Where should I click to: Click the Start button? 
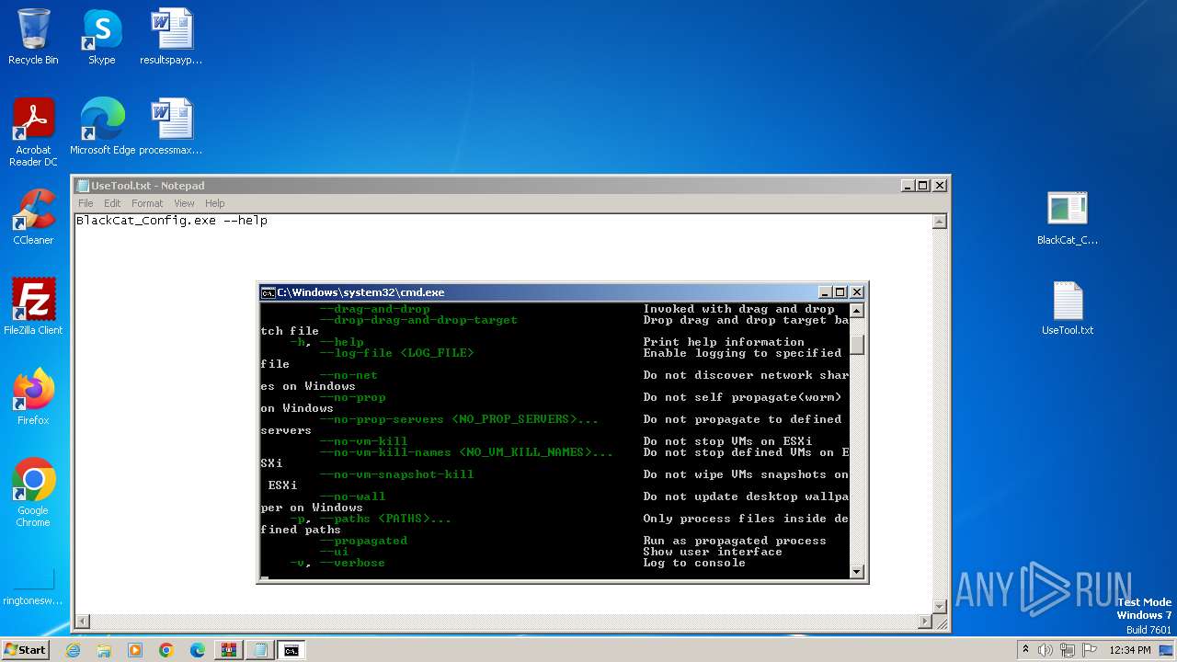[x=26, y=650]
